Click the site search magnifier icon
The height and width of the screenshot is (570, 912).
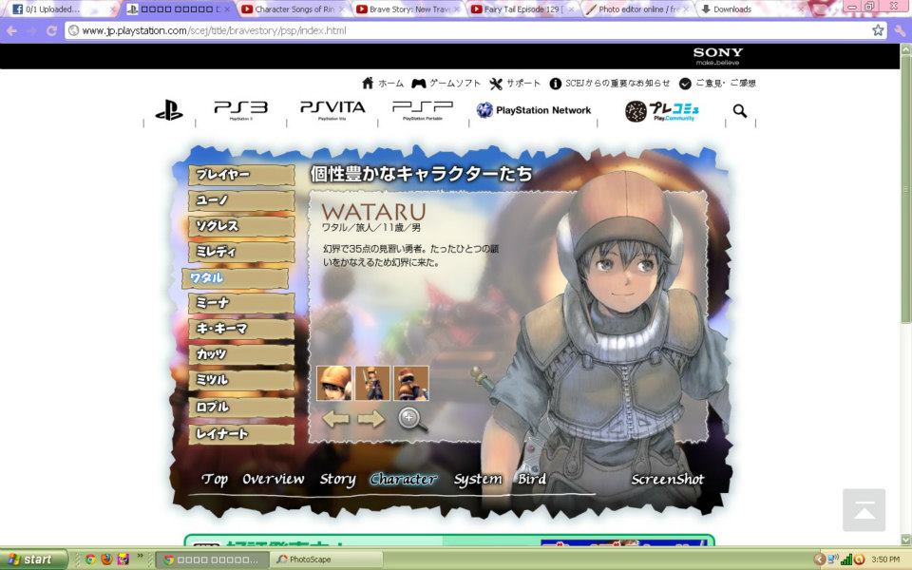(740, 110)
